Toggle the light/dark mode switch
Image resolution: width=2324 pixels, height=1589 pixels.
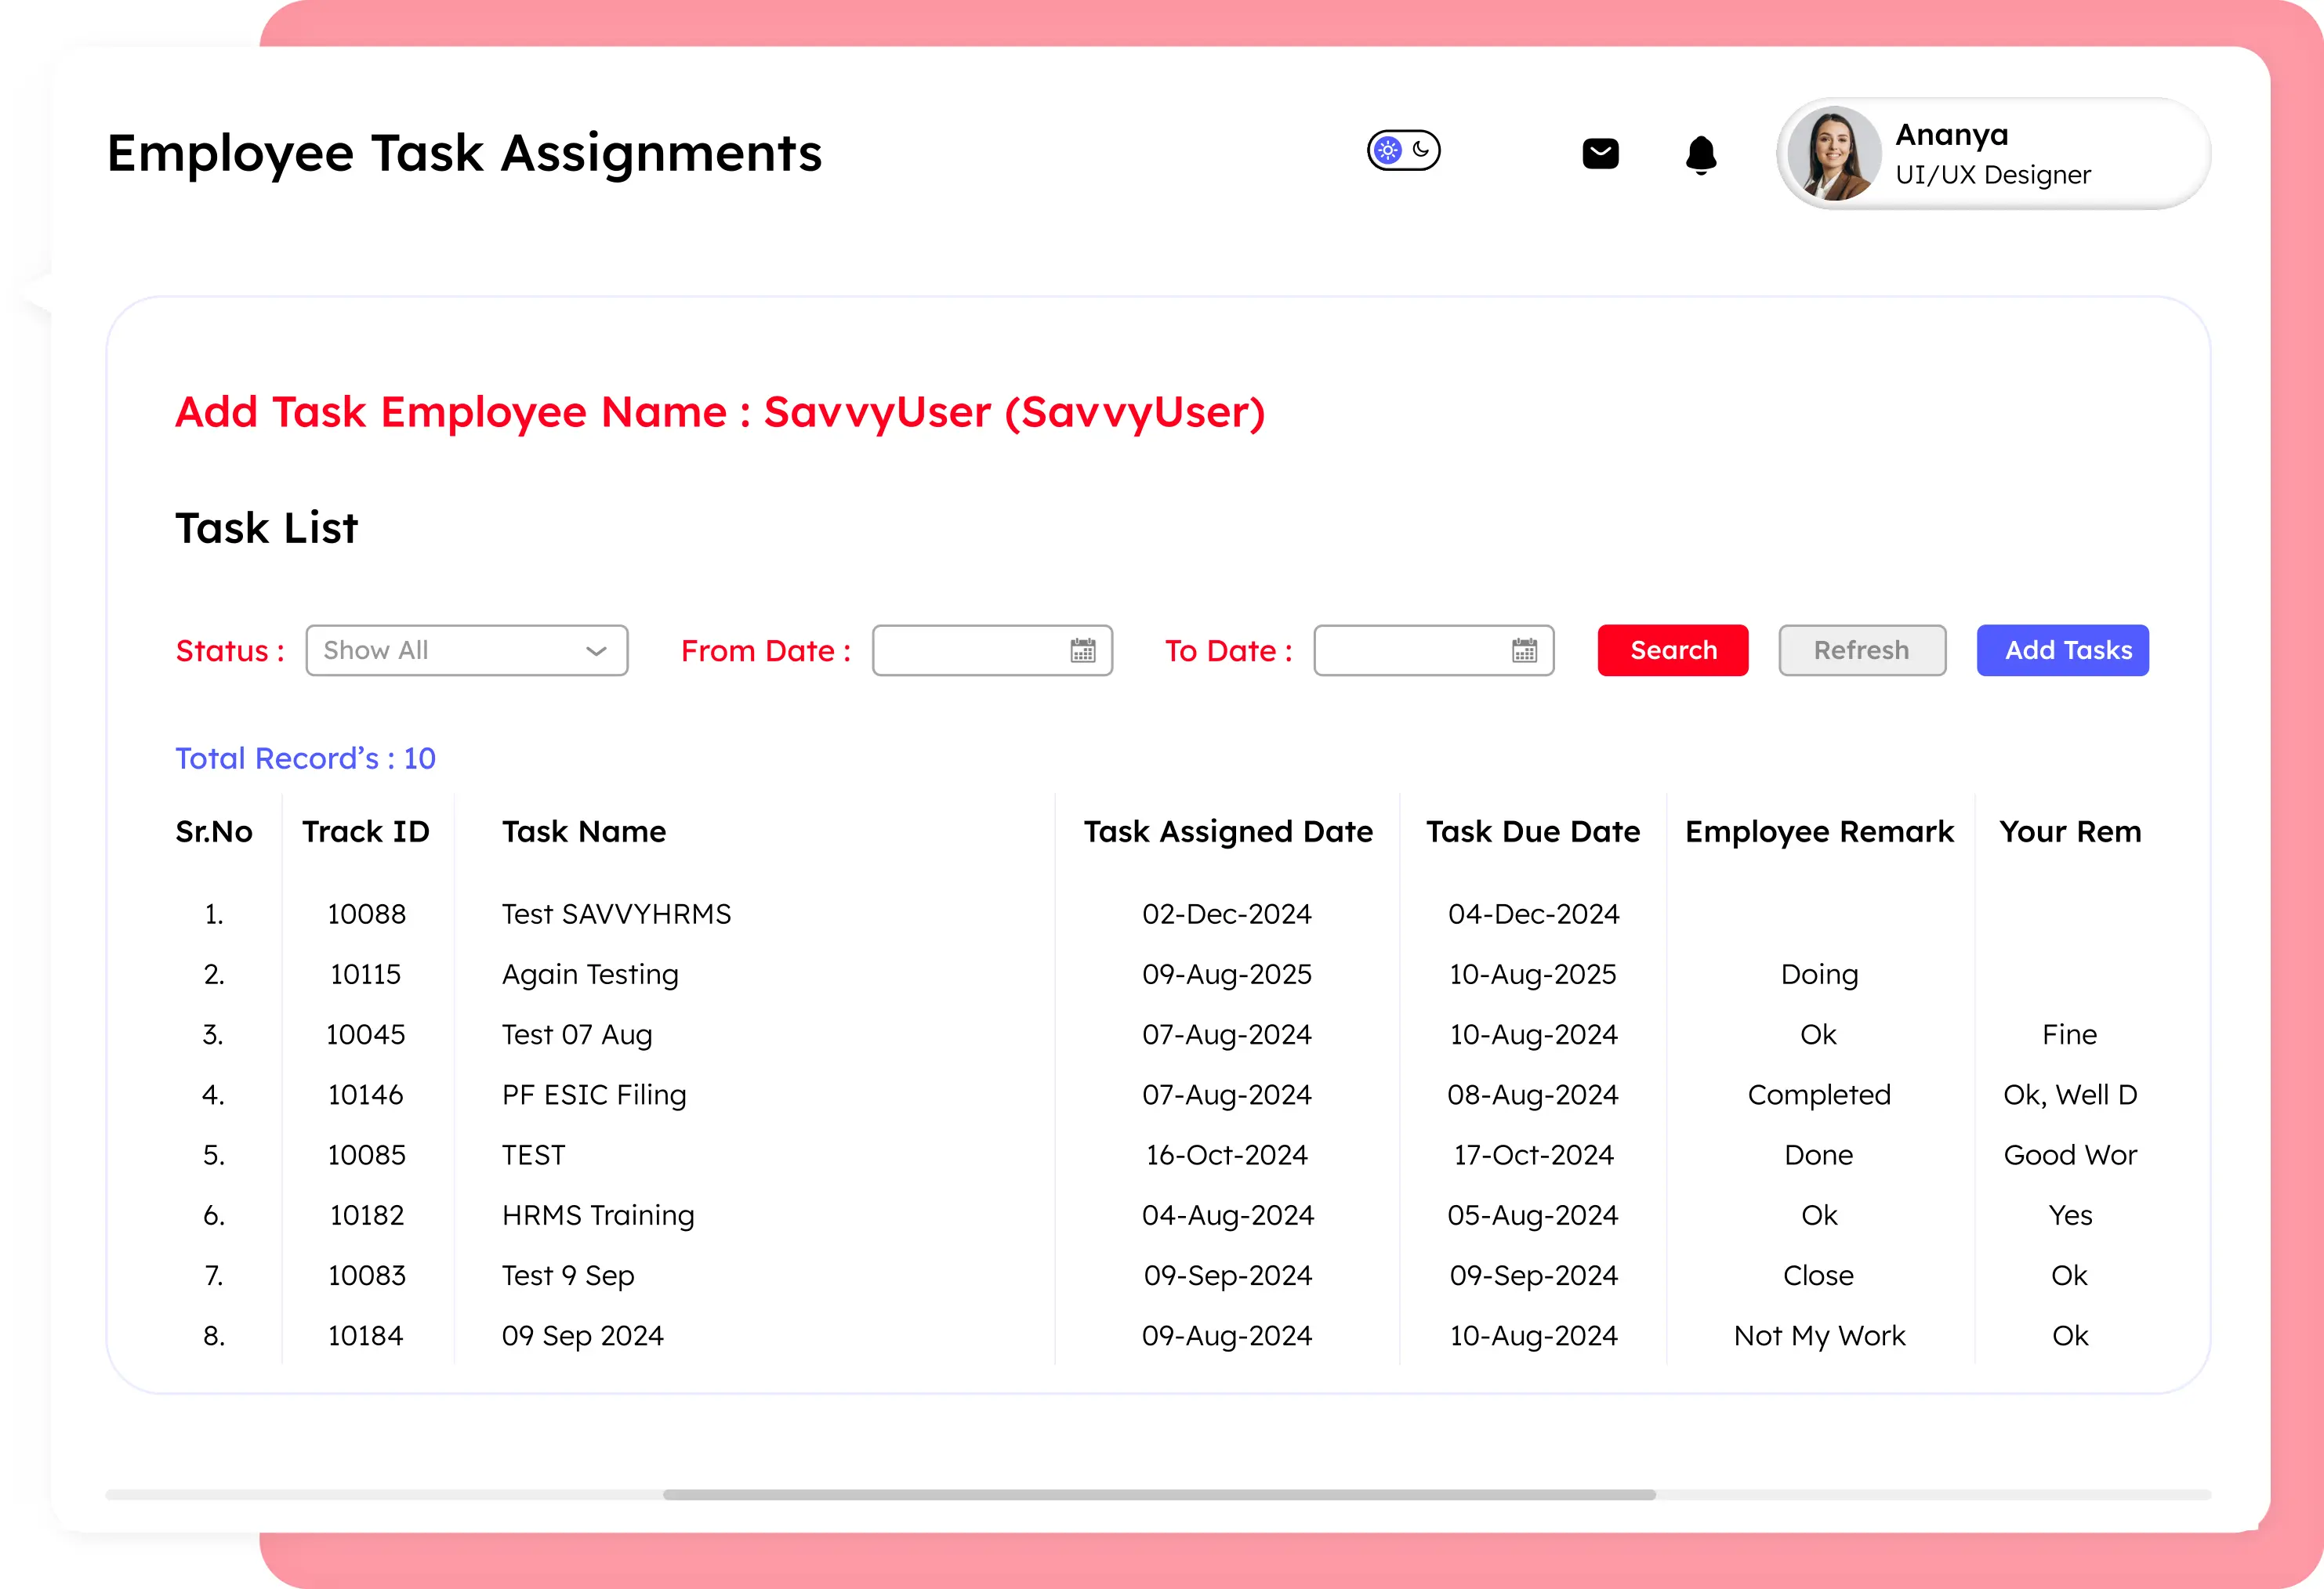click(x=1403, y=151)
